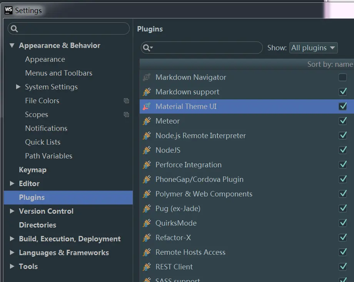Click the NodeJS plugin icon
The width and height of the screenshot is (354, 282).
click(x=147, y=150)
